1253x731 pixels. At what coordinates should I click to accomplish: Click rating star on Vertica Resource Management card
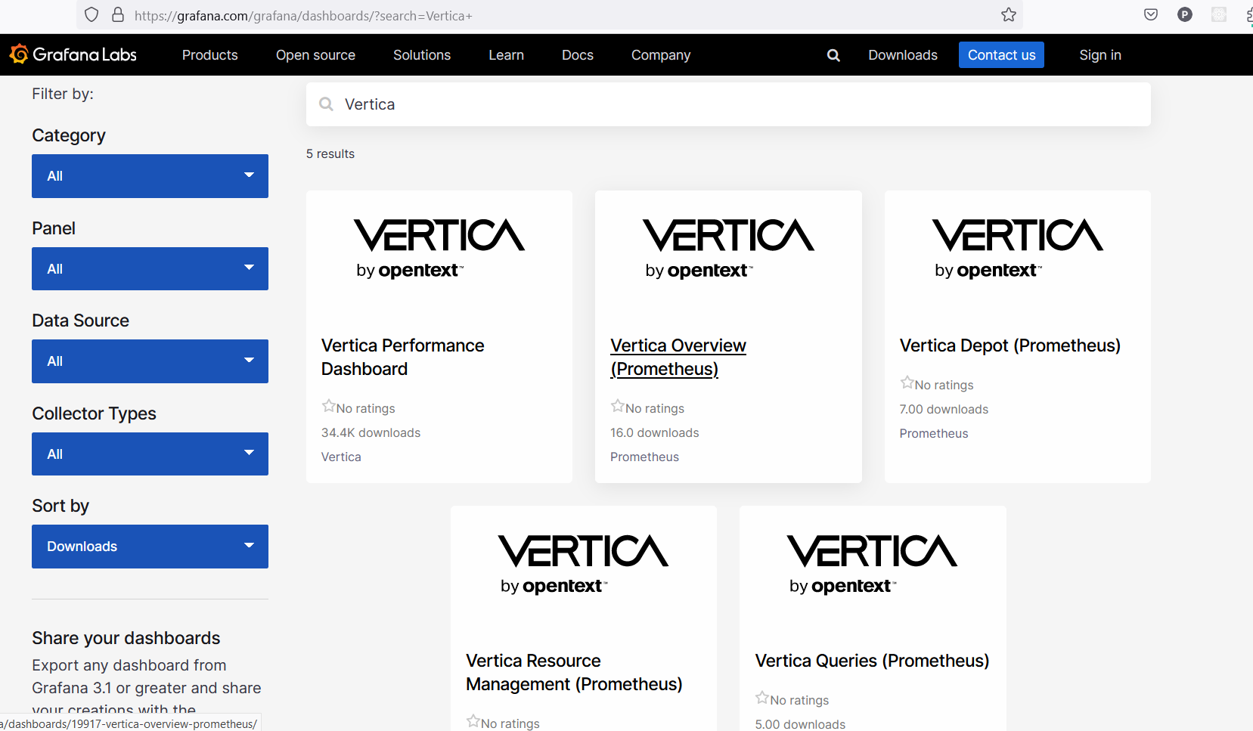click(473, 721)
